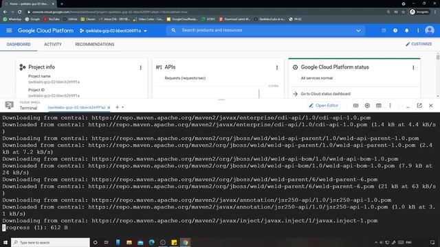Click 'All services normal' status text
This screenshot has height=247, width=440.
pos(317,78)
